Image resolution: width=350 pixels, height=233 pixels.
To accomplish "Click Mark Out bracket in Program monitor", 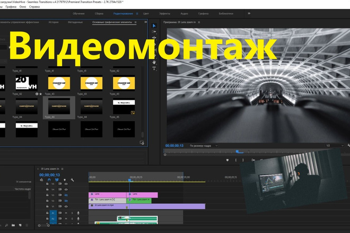I will (x=243, y=160).
